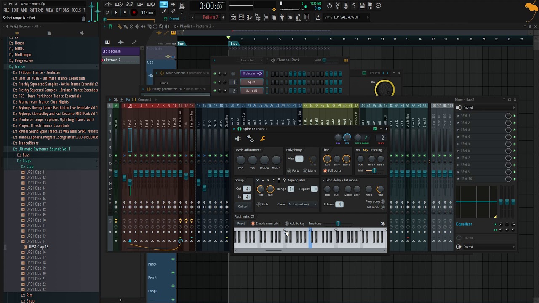Viewport: 539px width, 303px height.
Task: Click the channel rack Swing slider handle
Action: tap(324, 60)
